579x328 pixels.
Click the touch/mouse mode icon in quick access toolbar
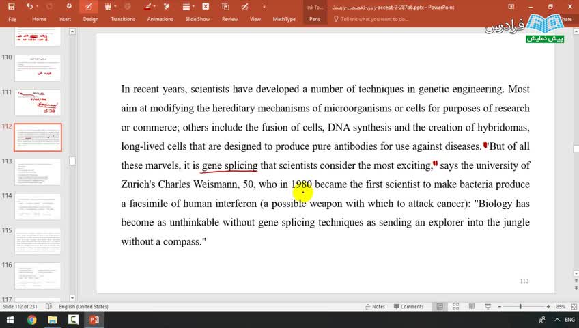pos(69,6)
